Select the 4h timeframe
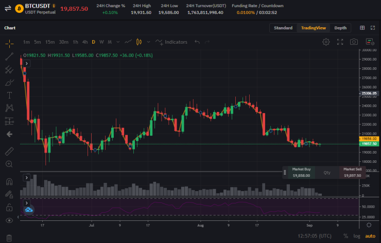Screen dimensions: 381x243 click(x=85, y=42)
